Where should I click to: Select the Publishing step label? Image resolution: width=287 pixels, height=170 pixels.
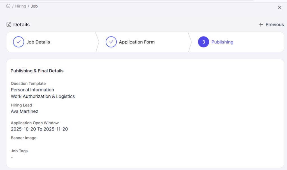point(222,42)
